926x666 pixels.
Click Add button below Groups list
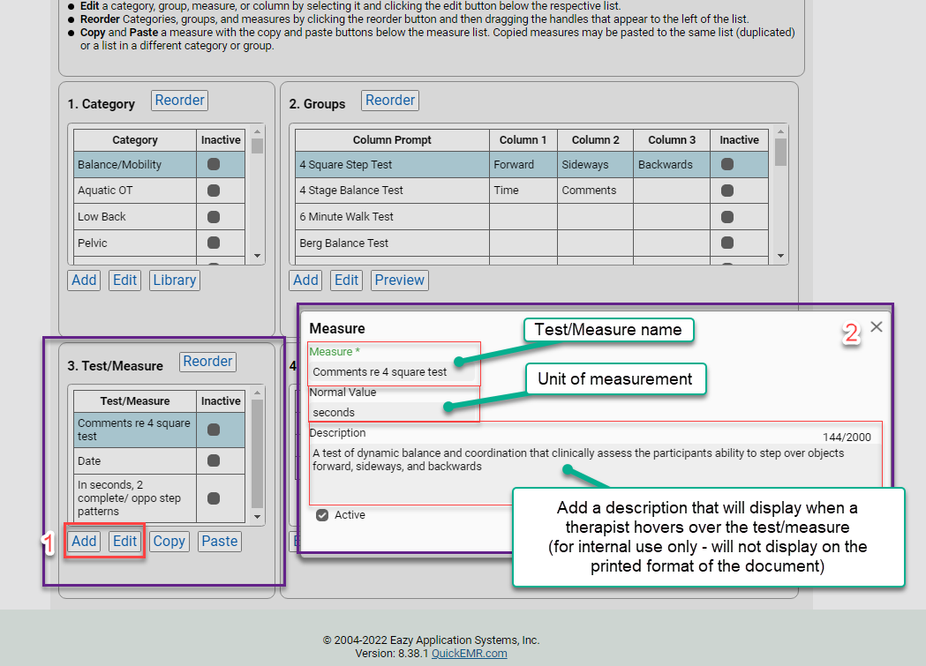tap(305, 281)
